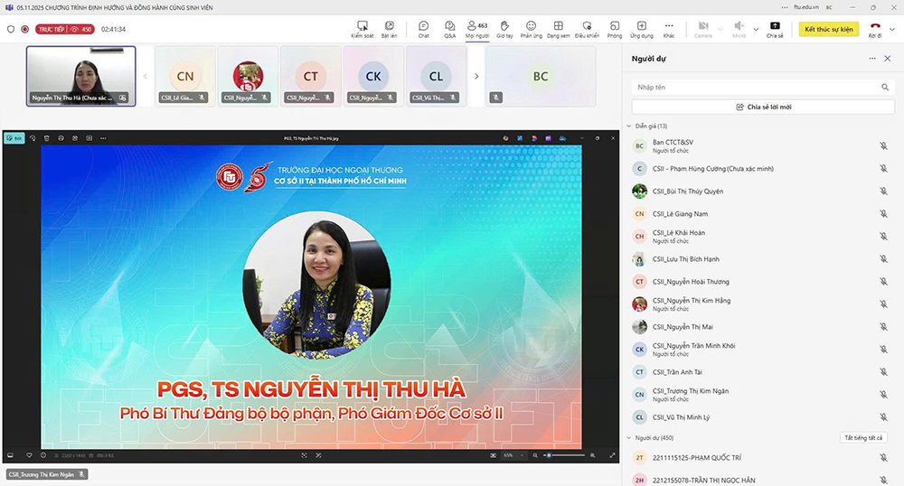
Task: Click CSII_Trương Thị Kim Ngân in list
Action: click(691, 391)
